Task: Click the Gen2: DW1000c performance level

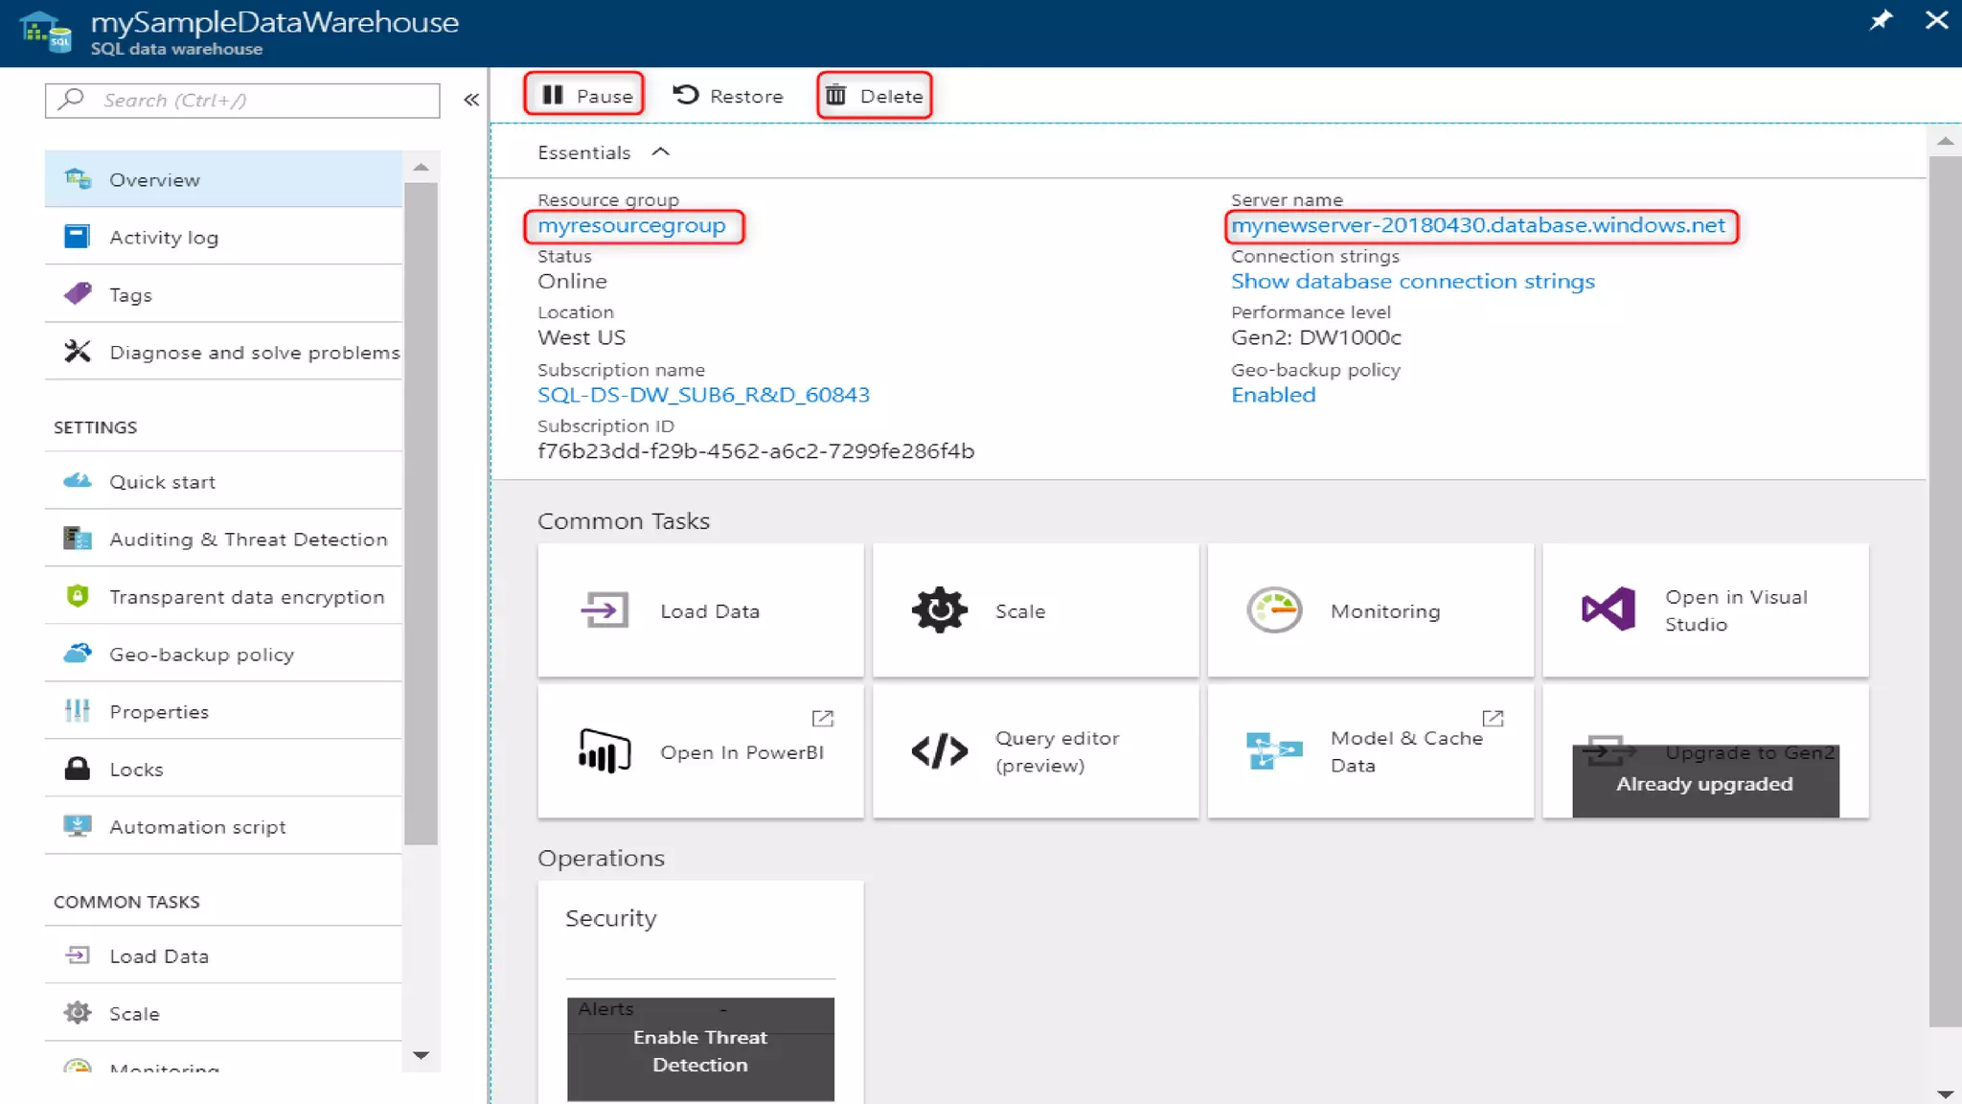Action: point(1316,337)
